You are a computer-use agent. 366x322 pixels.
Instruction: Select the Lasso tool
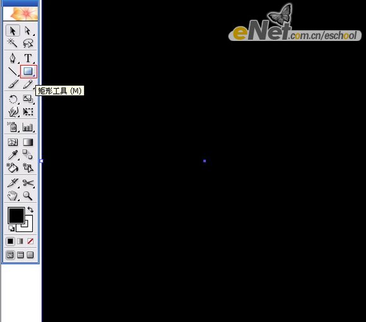tap(28, 43)
